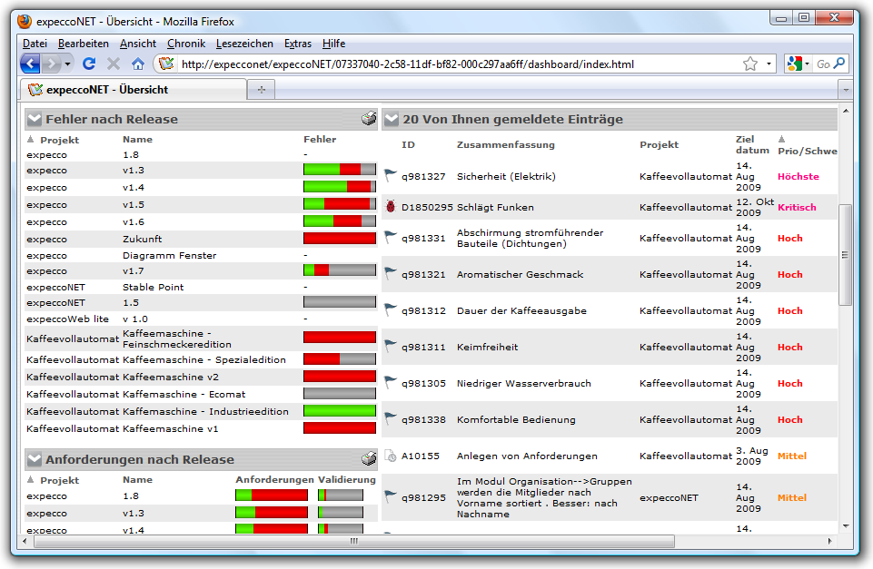This screenshot has width=873, height=569.
Task: Sort entries by Prio/Schwere column header
Action: [x=807, y=151]
